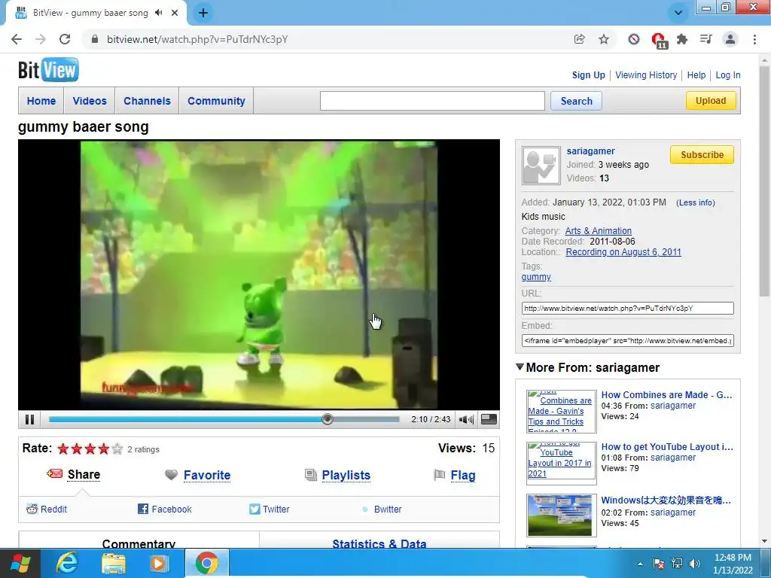Open the Log In link
This screenshot has height=578, width=771.
point(728,75)
